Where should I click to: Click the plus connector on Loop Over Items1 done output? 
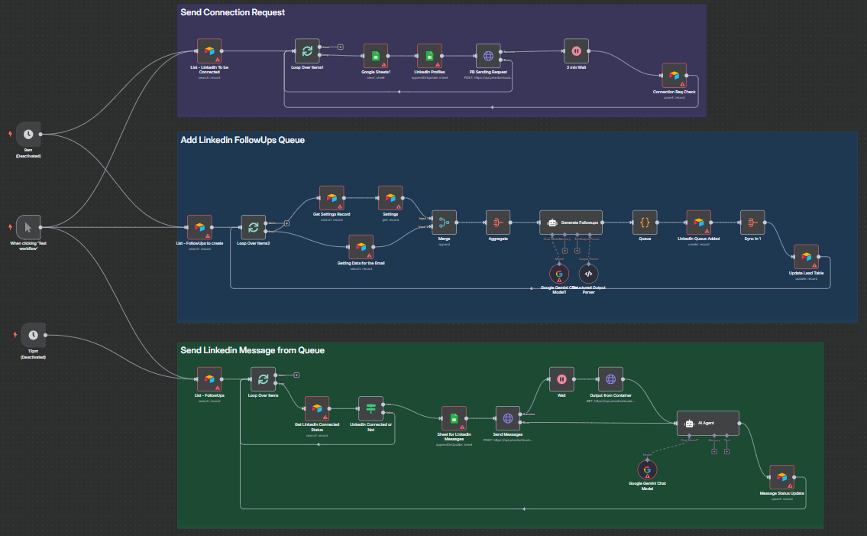(x=341, y=47)
